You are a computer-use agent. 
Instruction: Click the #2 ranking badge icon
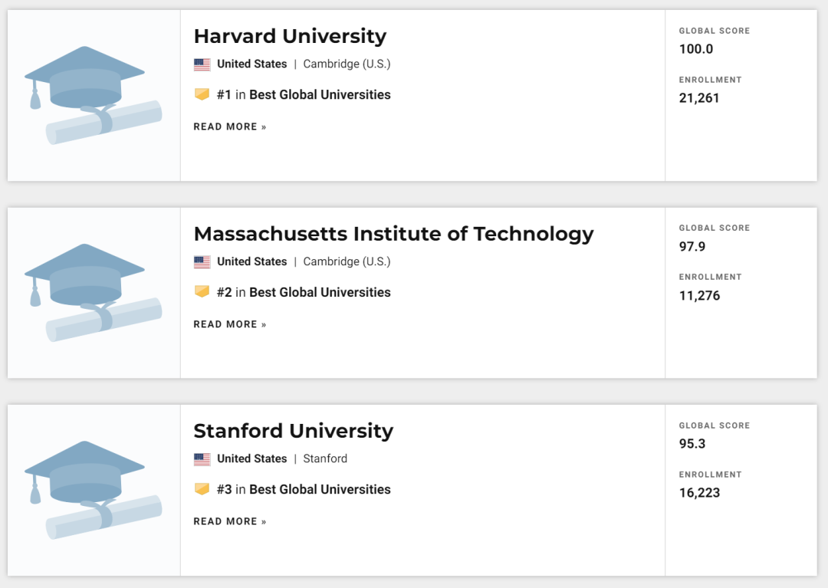tap(202, 291)
